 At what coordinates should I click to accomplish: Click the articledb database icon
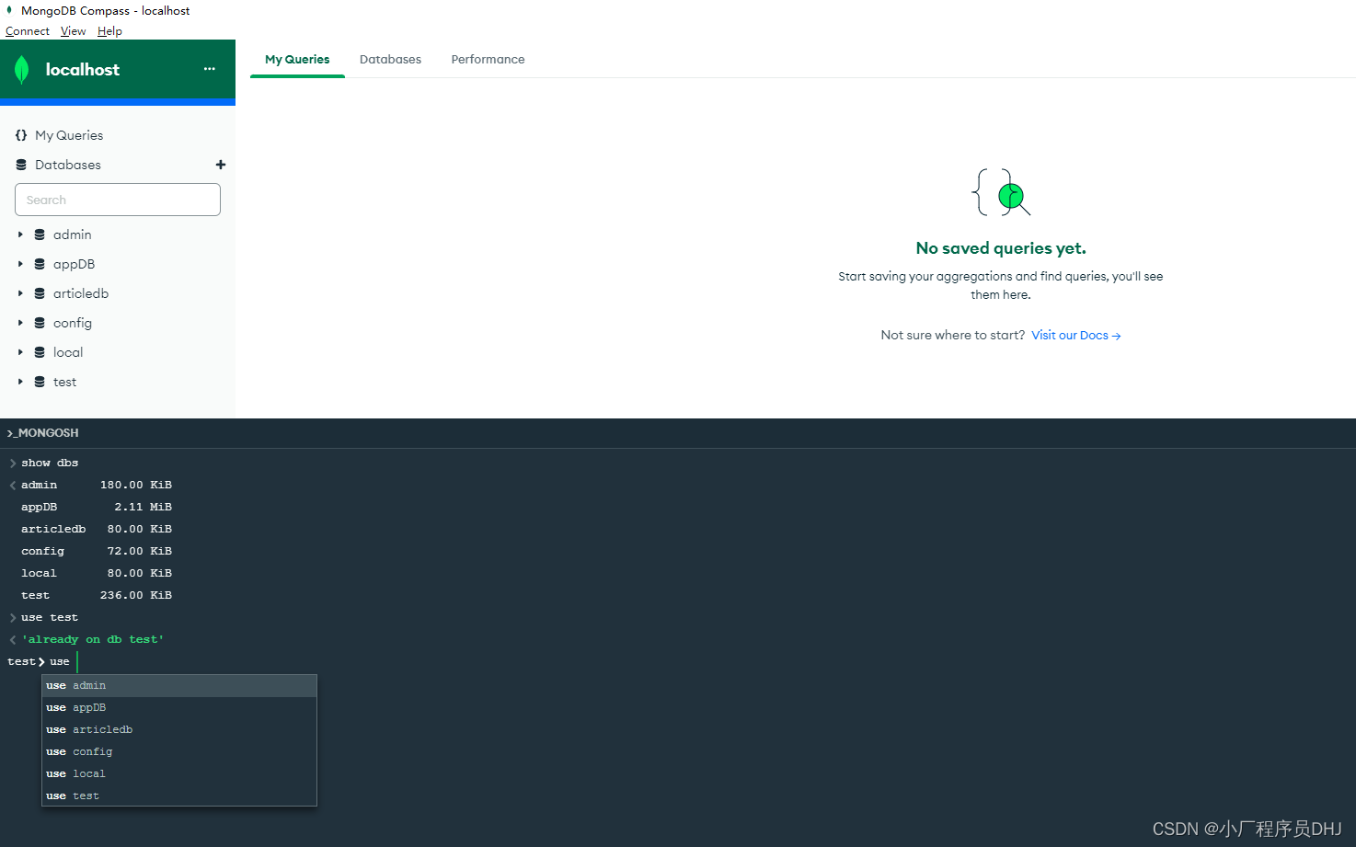coord(40,293)
